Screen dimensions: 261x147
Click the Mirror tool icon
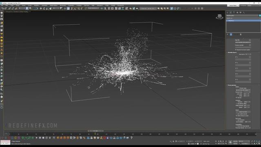point(102,8)
